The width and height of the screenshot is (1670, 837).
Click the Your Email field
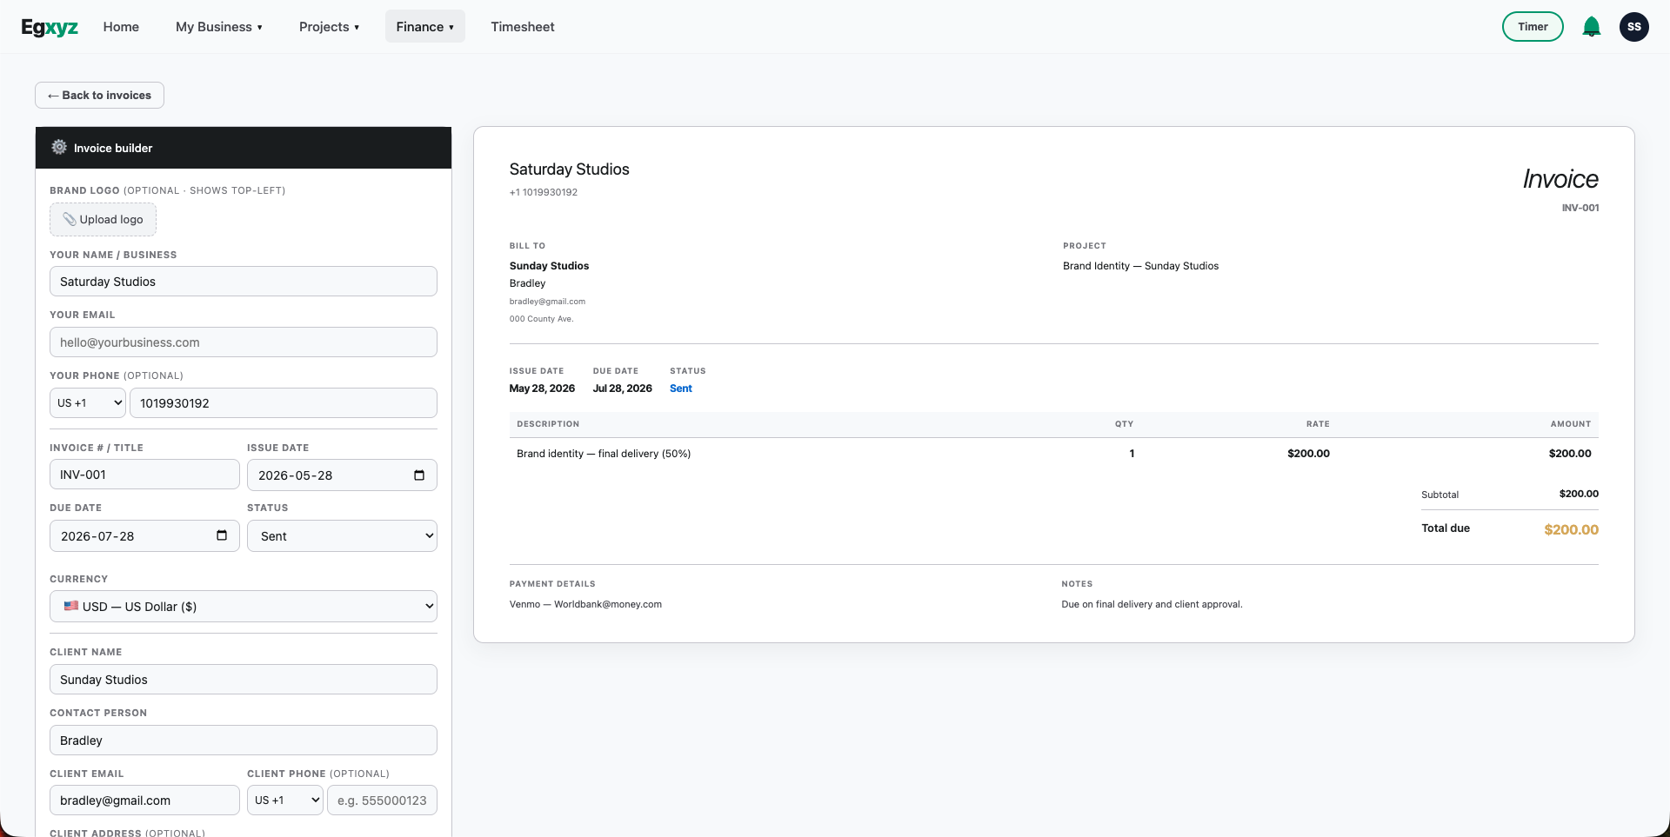point(244,342)
